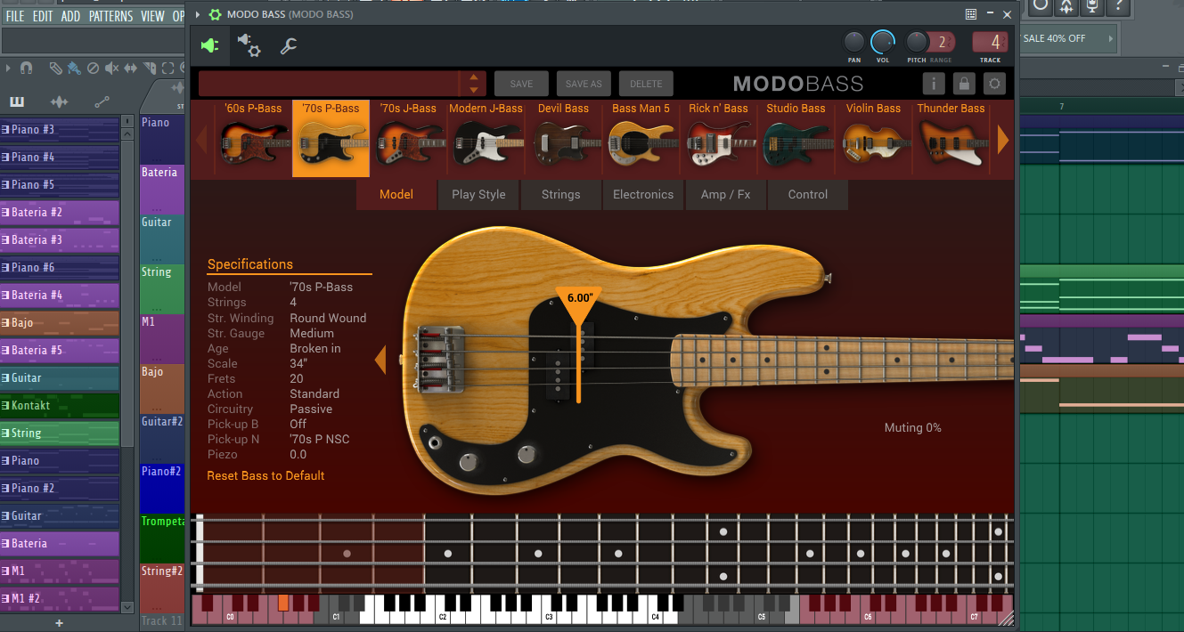Screen dimensions: 1184x632
Task: Change the pitch range value 2
Action: coord(942,42)
